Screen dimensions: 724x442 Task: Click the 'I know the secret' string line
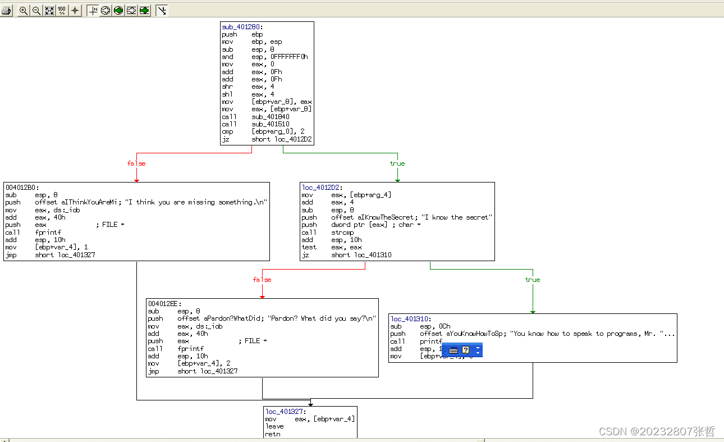[x=397, y=217]
